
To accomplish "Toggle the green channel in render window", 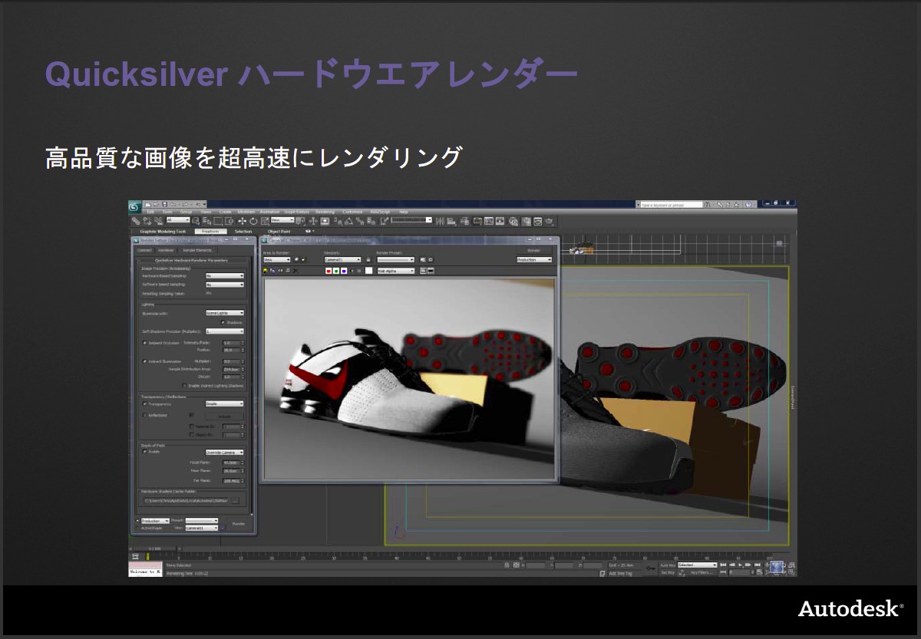I will pos(336,271).
